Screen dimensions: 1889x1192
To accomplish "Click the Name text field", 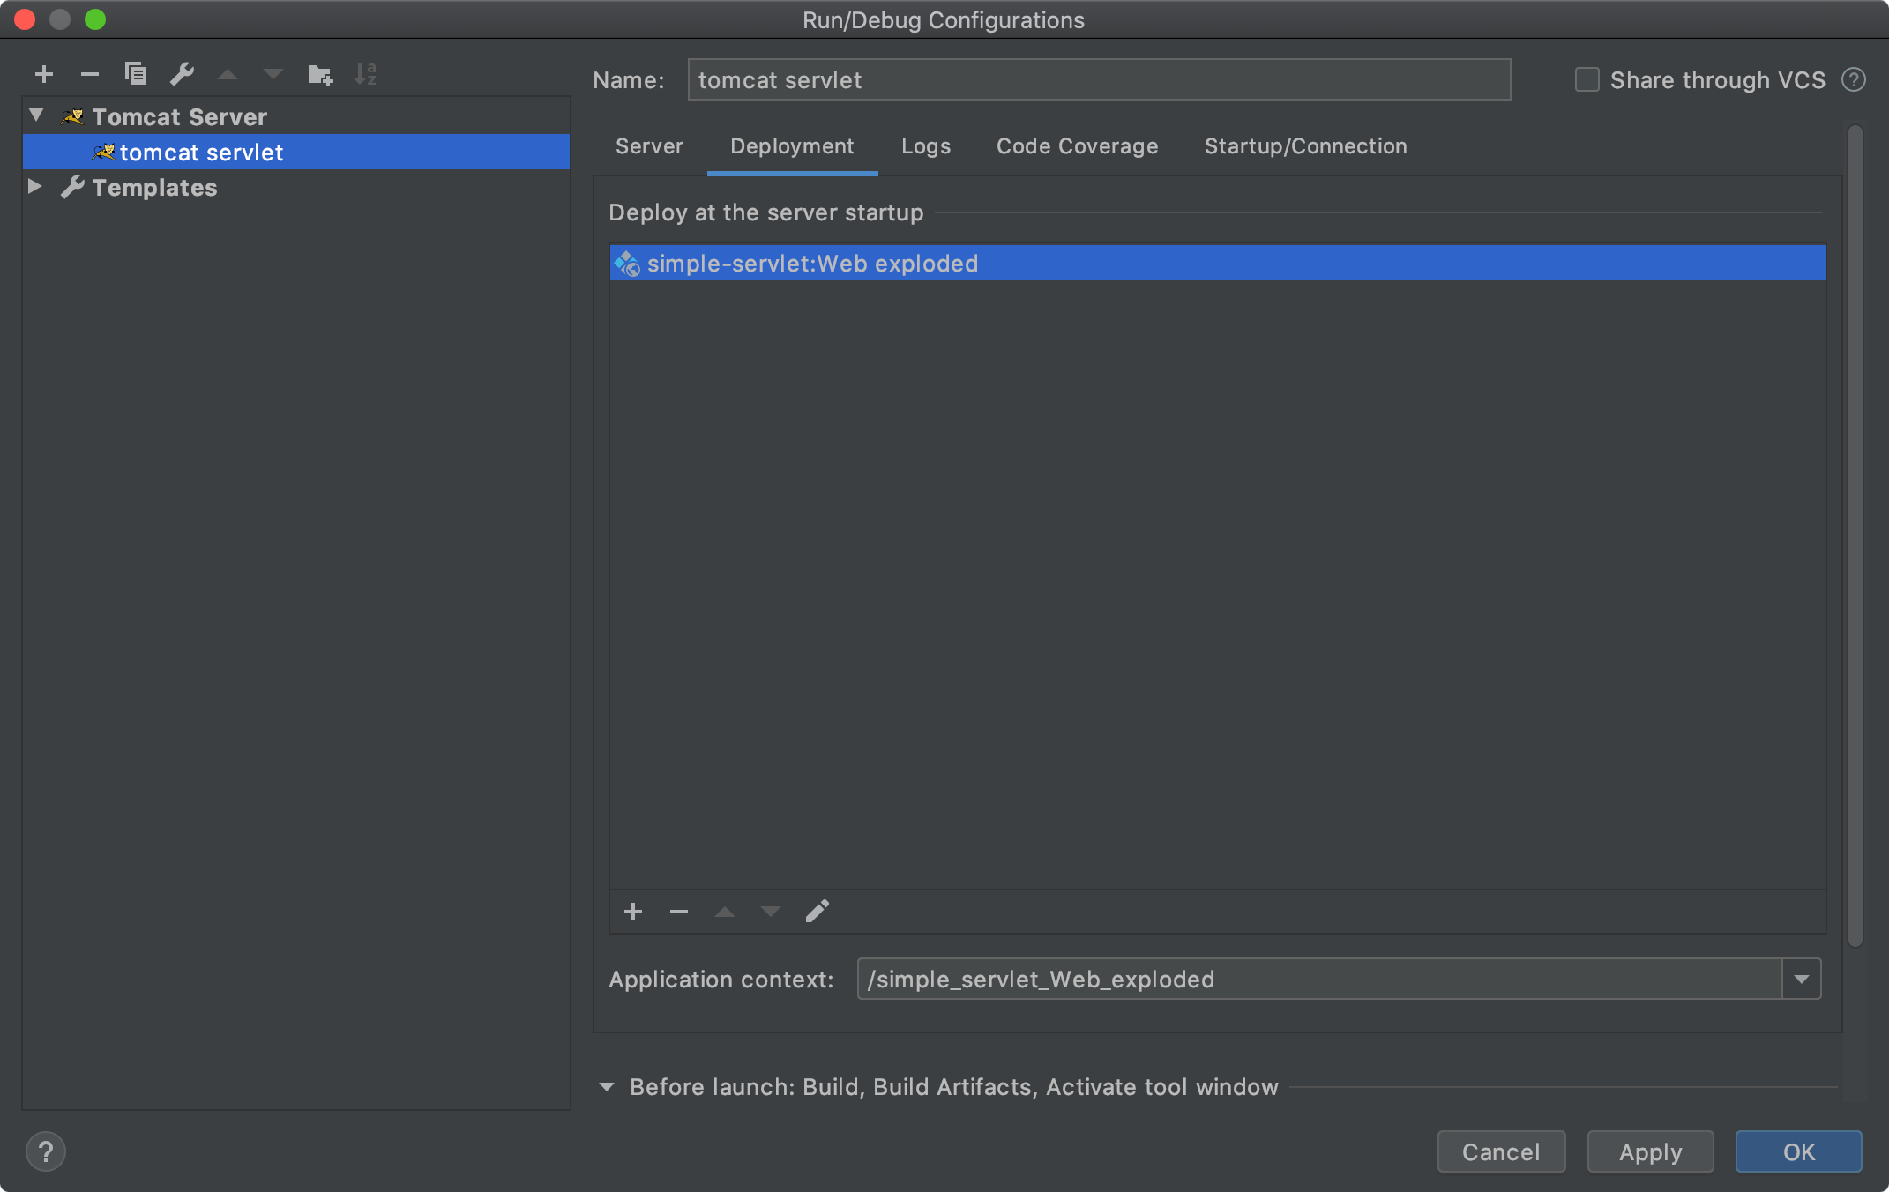I will [1098, 80].
